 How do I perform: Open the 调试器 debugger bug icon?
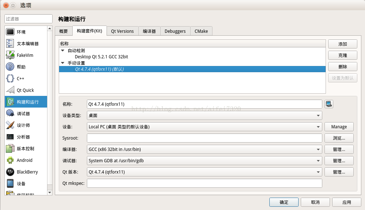click(10, 113)
